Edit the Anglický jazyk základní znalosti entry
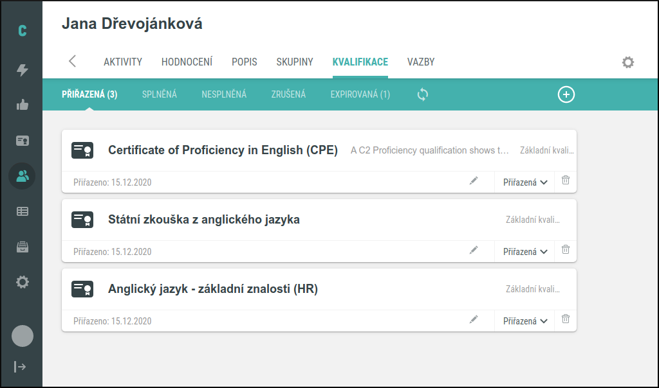Screen dimensions: 659x388 coord(474,319)
